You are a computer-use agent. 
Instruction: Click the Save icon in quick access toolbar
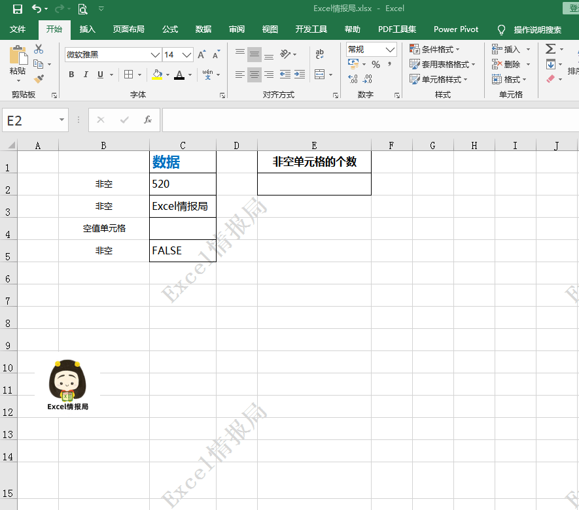[18, 9]
